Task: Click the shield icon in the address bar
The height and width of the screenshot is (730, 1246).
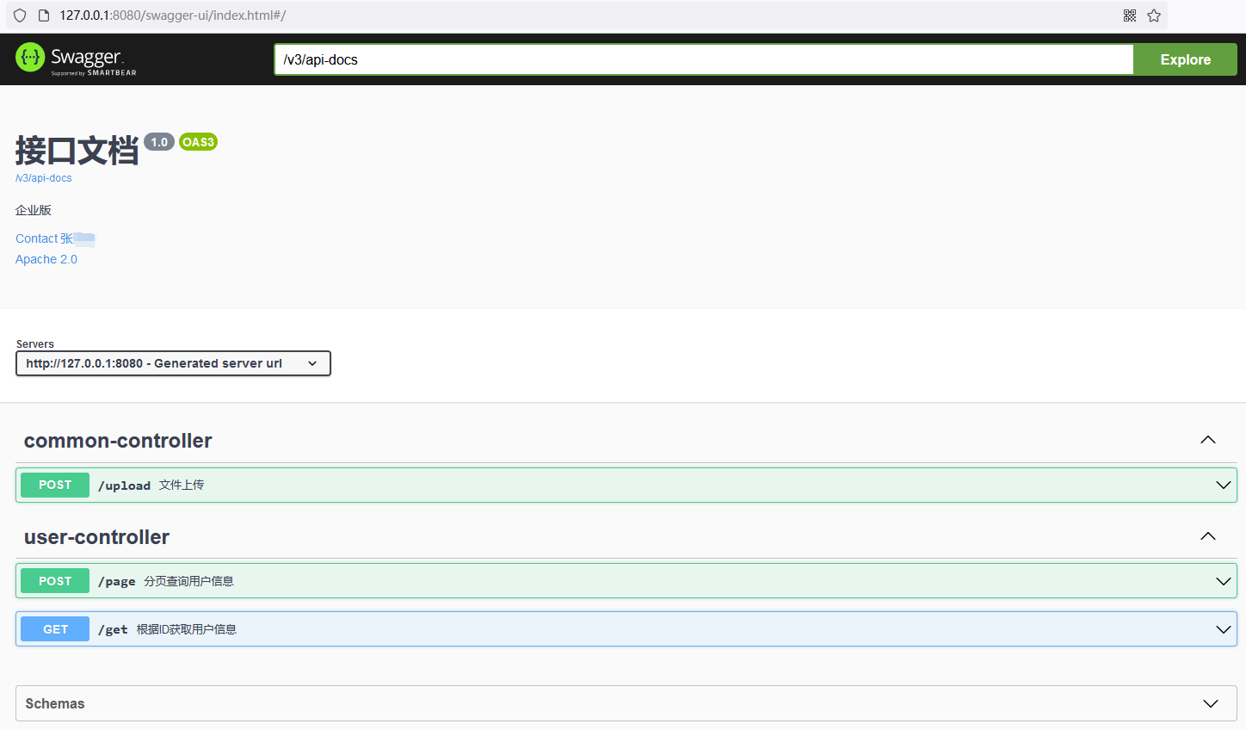Action: click(19, 15)
